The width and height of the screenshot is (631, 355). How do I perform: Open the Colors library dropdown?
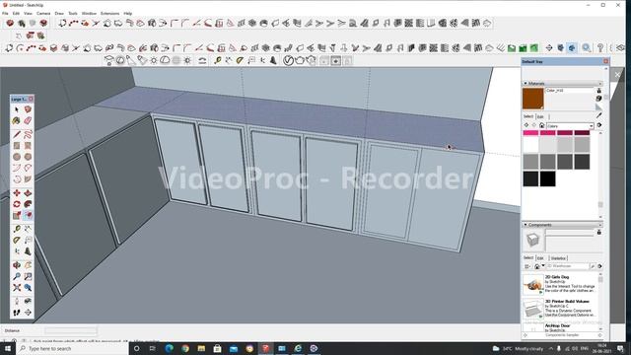coord(570,126)
